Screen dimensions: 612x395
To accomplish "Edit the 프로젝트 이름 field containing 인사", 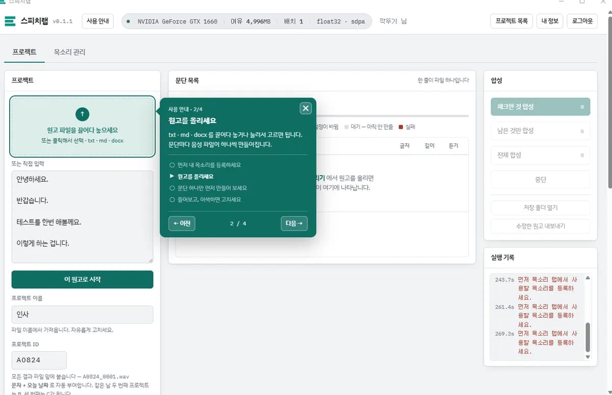I will point(82,314).
